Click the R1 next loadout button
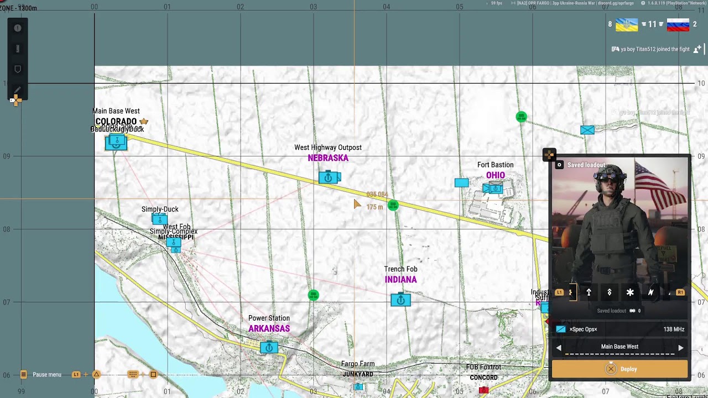This screenshot has height=398, width=708. click(x=680, y=292)
